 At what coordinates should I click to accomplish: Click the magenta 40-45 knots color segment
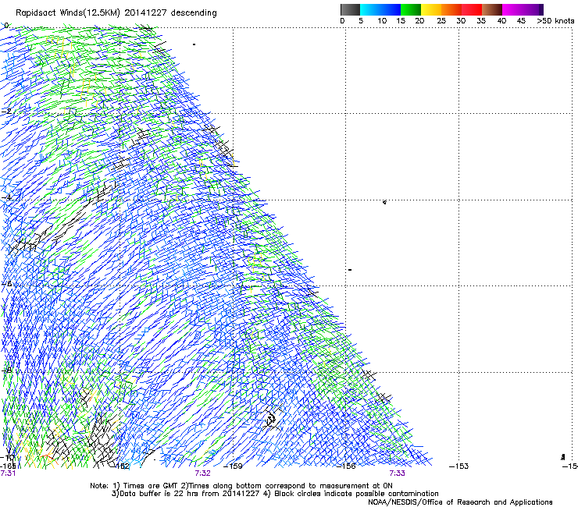512,9
